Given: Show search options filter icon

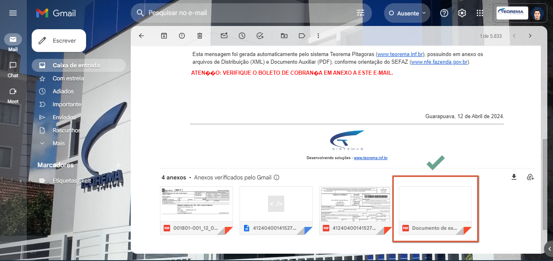Looking at the screenshot, I should (x=361, y=13).
